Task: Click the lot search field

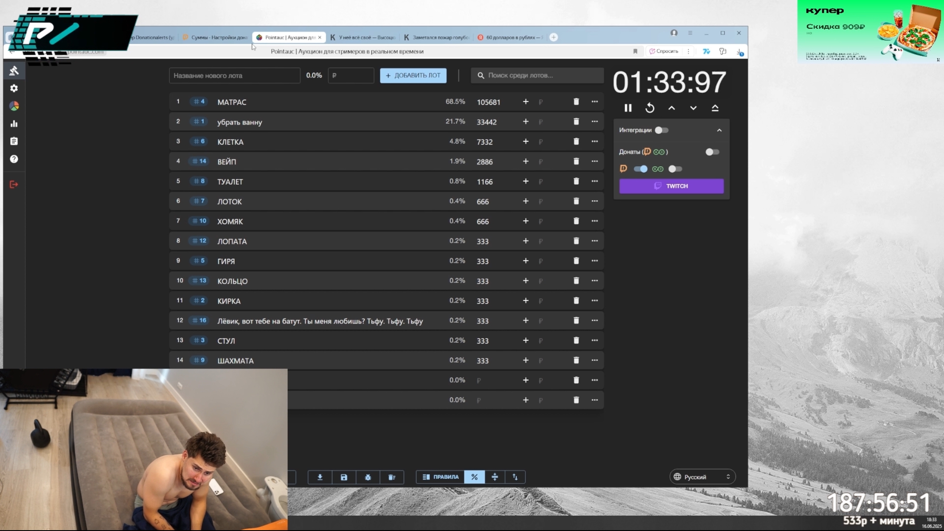Action: click(x=537, y=75)
